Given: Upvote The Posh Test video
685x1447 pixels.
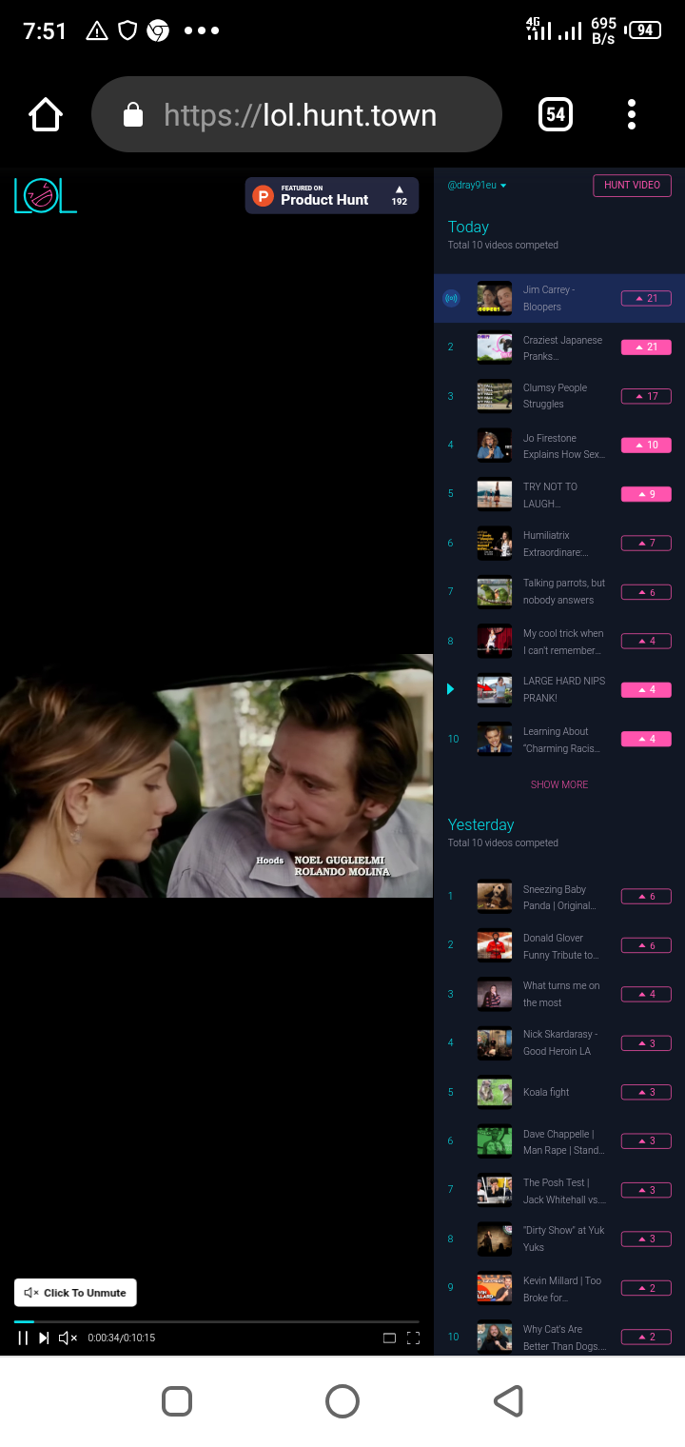Looking at the screenshot, I should click(x=646, y=1190).
